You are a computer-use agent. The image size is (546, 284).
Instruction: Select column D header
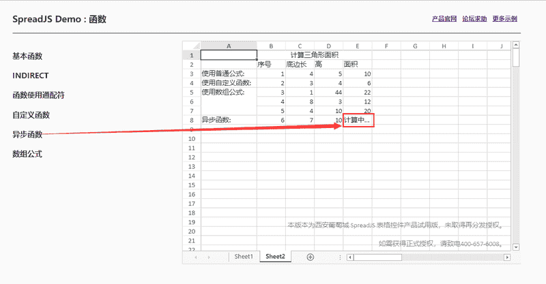(x=329, y=46)
